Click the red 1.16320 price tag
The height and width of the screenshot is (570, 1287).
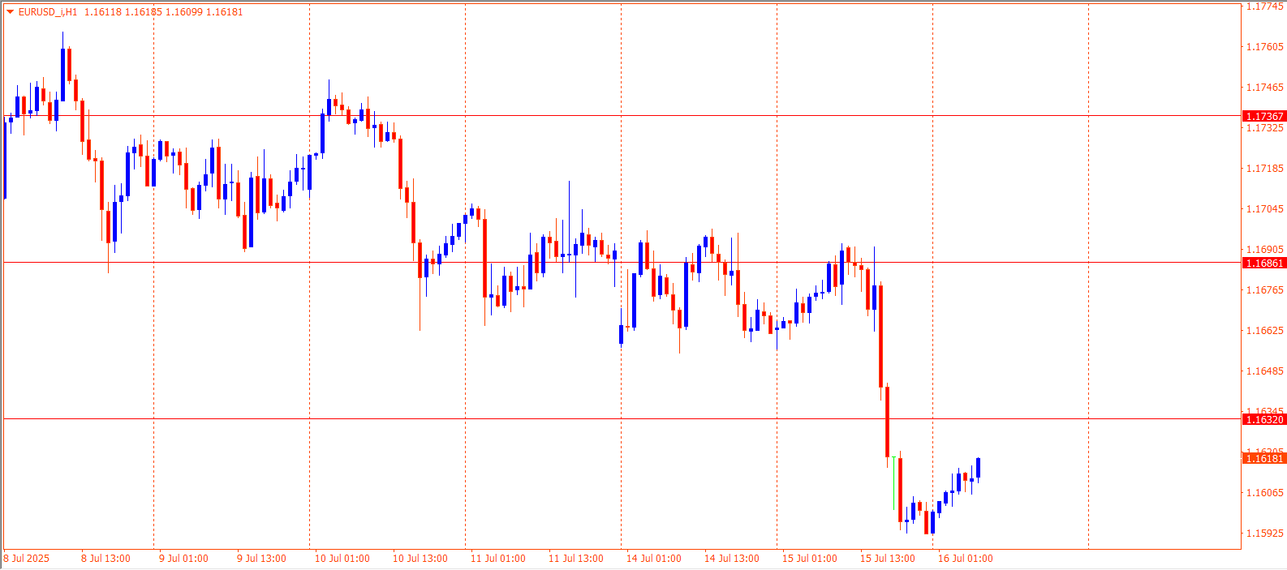tap(1264, 419)
